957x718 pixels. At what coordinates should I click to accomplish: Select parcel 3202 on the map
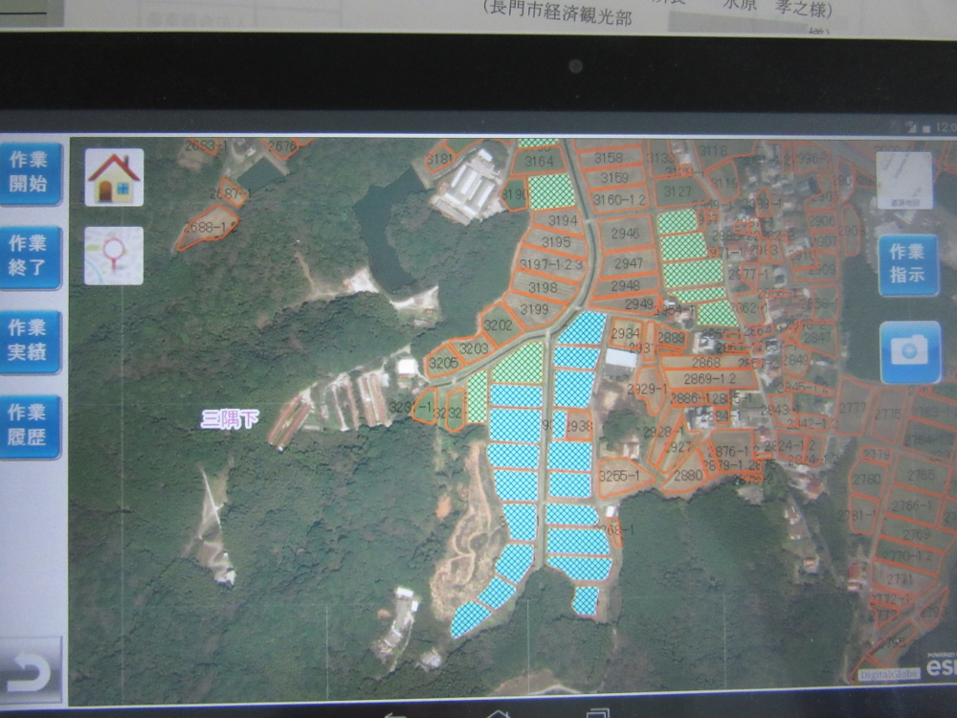tap(498, 325)
